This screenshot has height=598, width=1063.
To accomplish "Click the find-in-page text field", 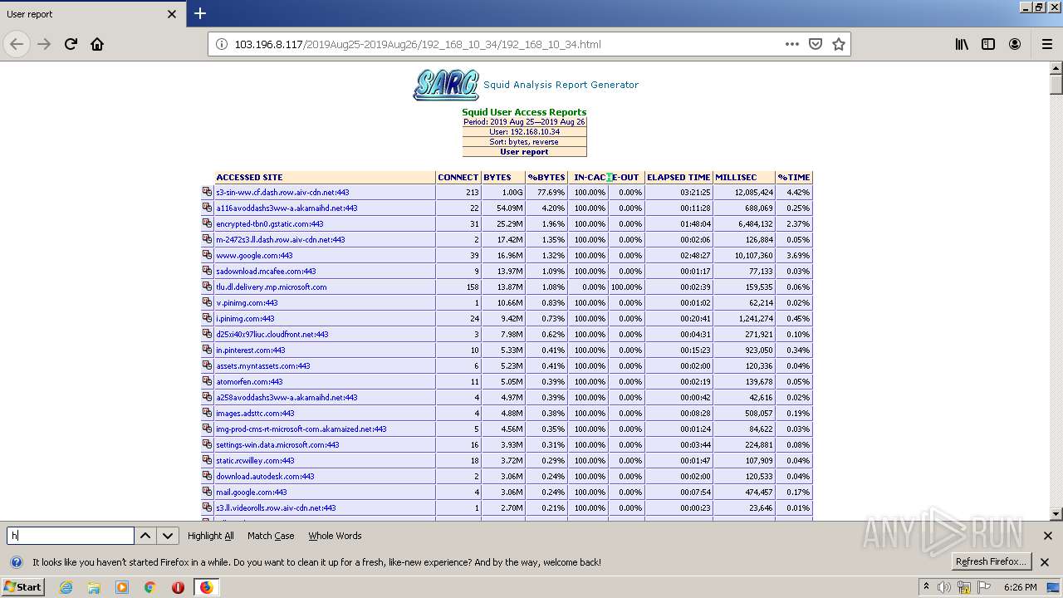I will [x=71, y=536].
